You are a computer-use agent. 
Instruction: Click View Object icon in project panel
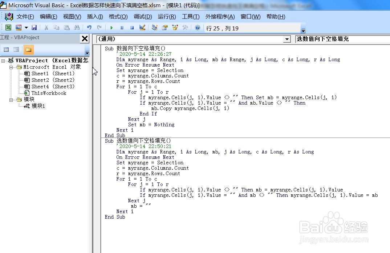(x=16, y=50)
